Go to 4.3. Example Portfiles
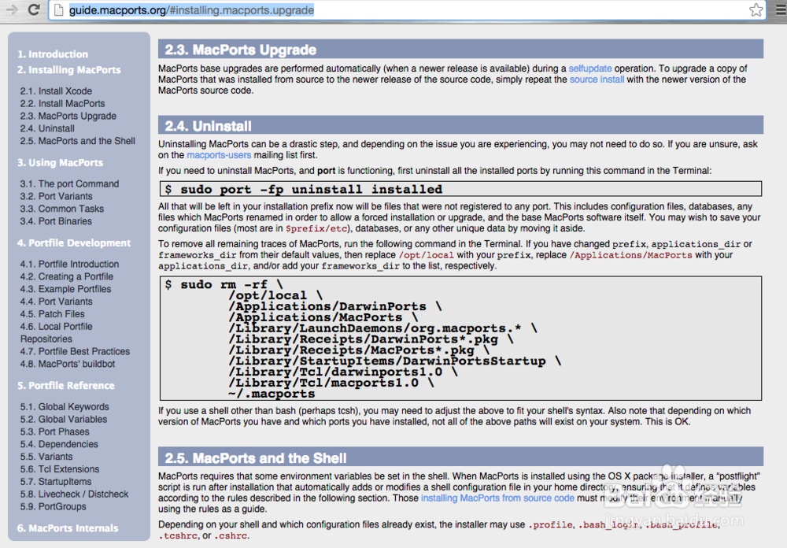The width and height of the screenshot is (787, 548). pyautogui.click(x=66, y=289)
